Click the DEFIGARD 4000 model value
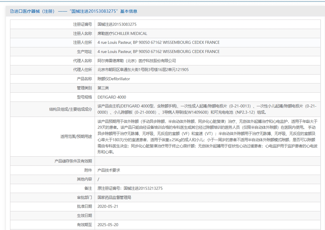This screenshot has width=325, height=230. coord(112,97)
